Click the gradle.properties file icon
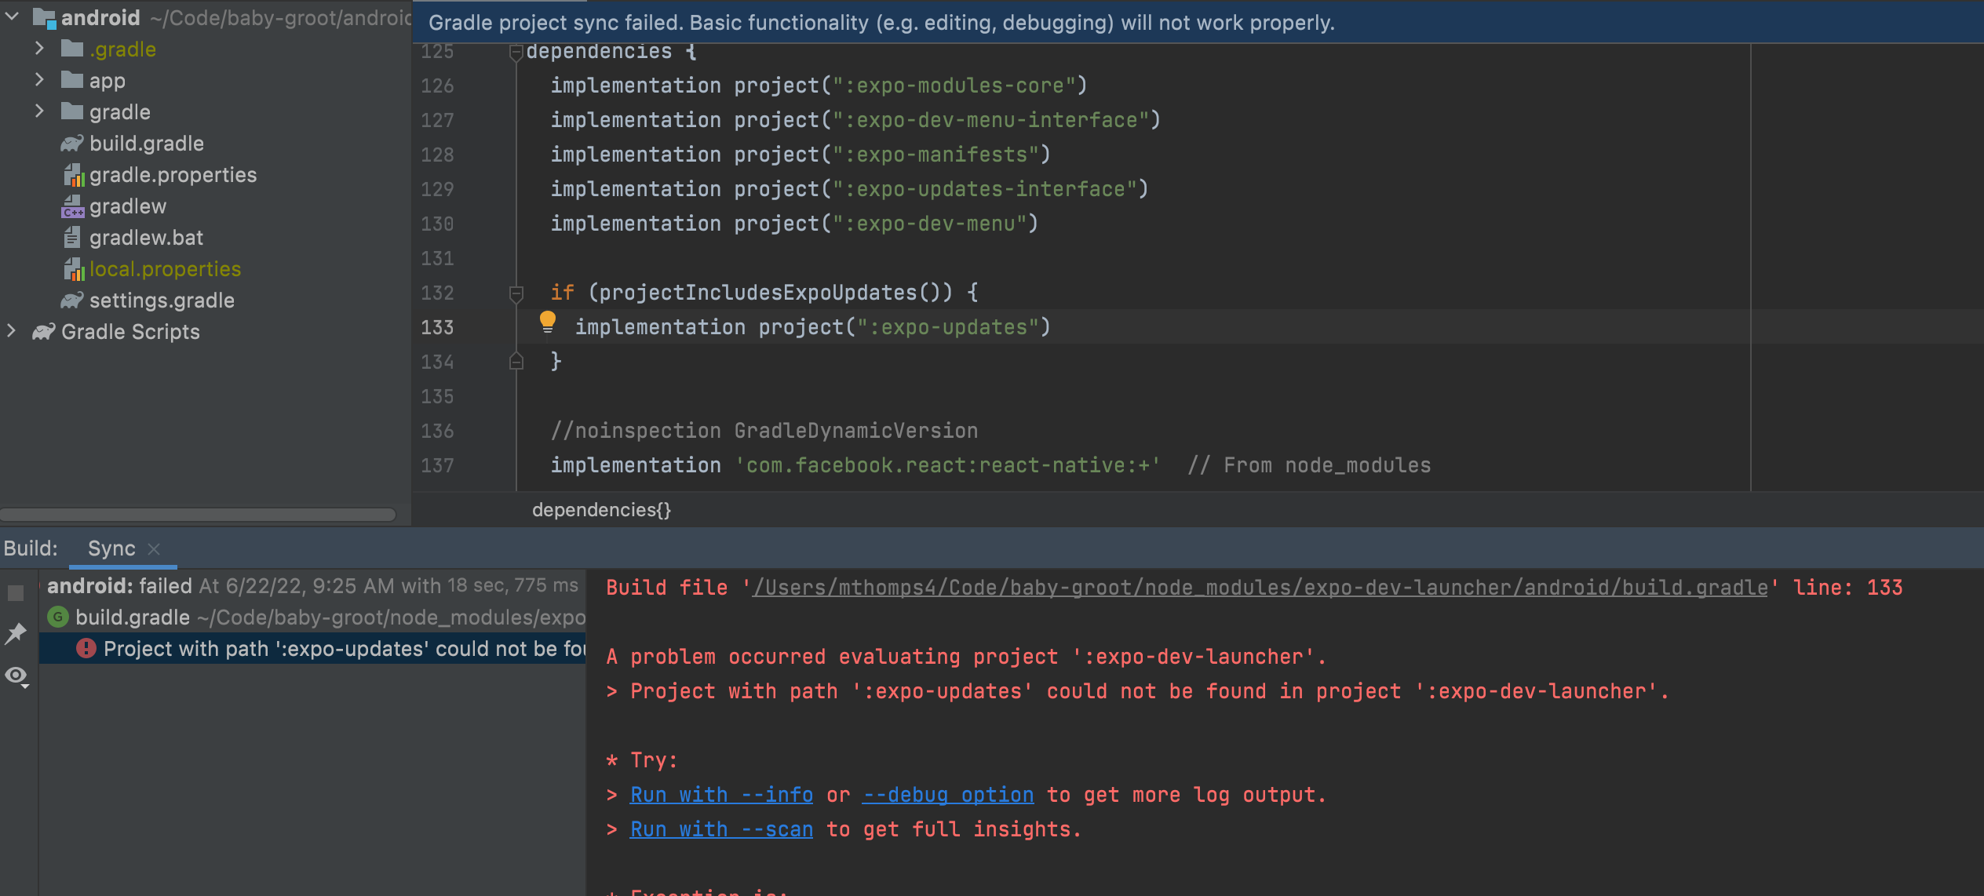The image size is (1984, 896). click(x=75, y=174)
